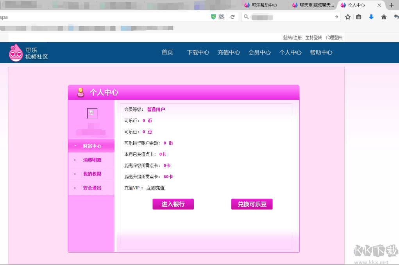Click the 可乐视频社区 logo icon

point(15,52)
